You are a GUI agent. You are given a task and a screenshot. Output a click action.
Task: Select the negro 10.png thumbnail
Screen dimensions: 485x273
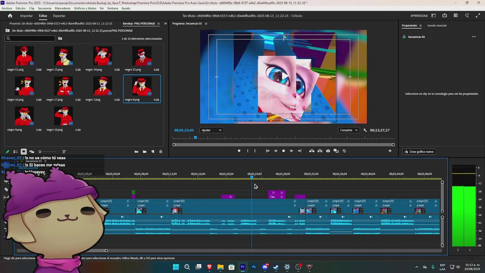tap(63, 116)
